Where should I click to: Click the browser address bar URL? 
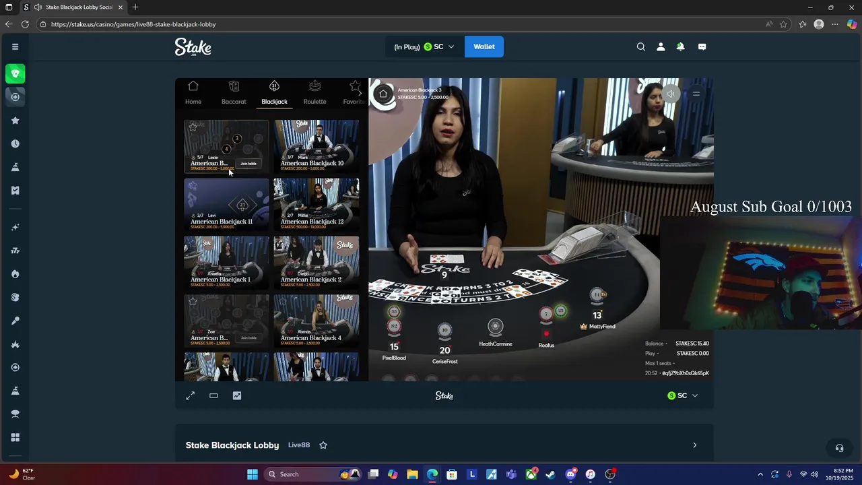[133, 24]
